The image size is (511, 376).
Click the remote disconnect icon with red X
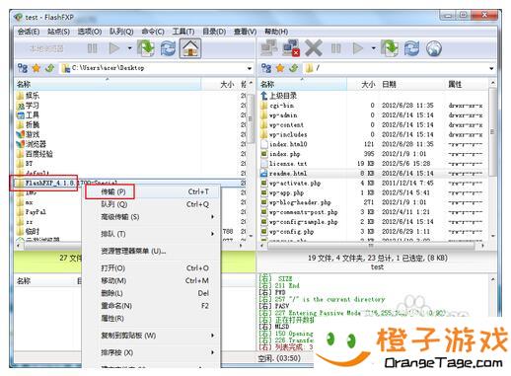[x=291, y=48]
